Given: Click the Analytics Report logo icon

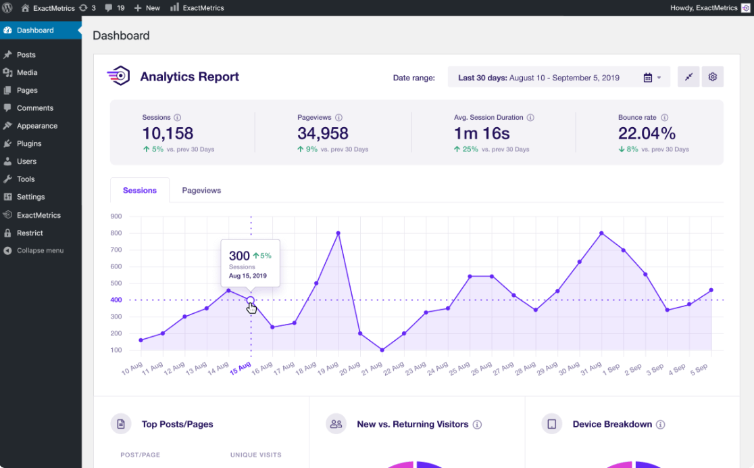Looking at the screenshot, I should [x=118, y=76].
